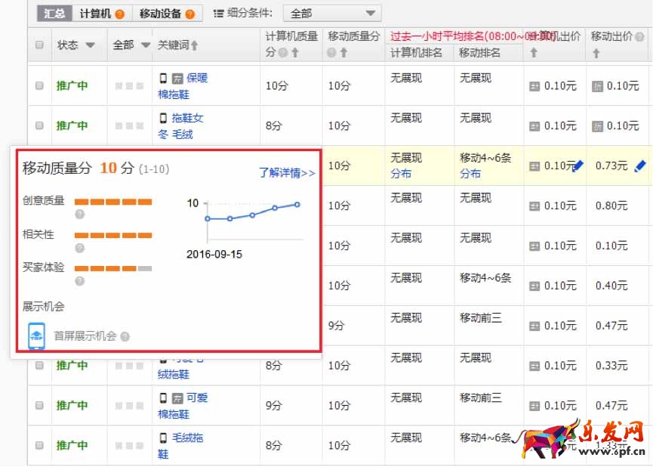Select the checkbox on the 毛绒拖鞋 row
This screenshot has height=467, width=653.
pyautogui.click(x=39, y=445)
